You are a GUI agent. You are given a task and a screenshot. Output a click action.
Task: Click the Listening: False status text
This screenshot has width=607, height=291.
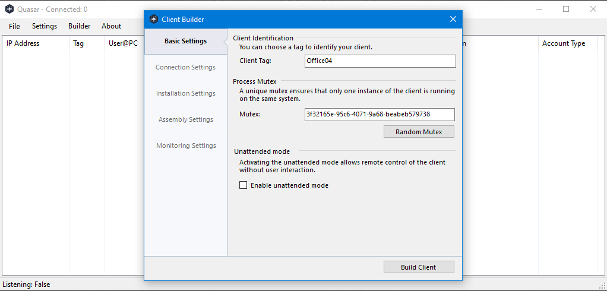(26, 284)
